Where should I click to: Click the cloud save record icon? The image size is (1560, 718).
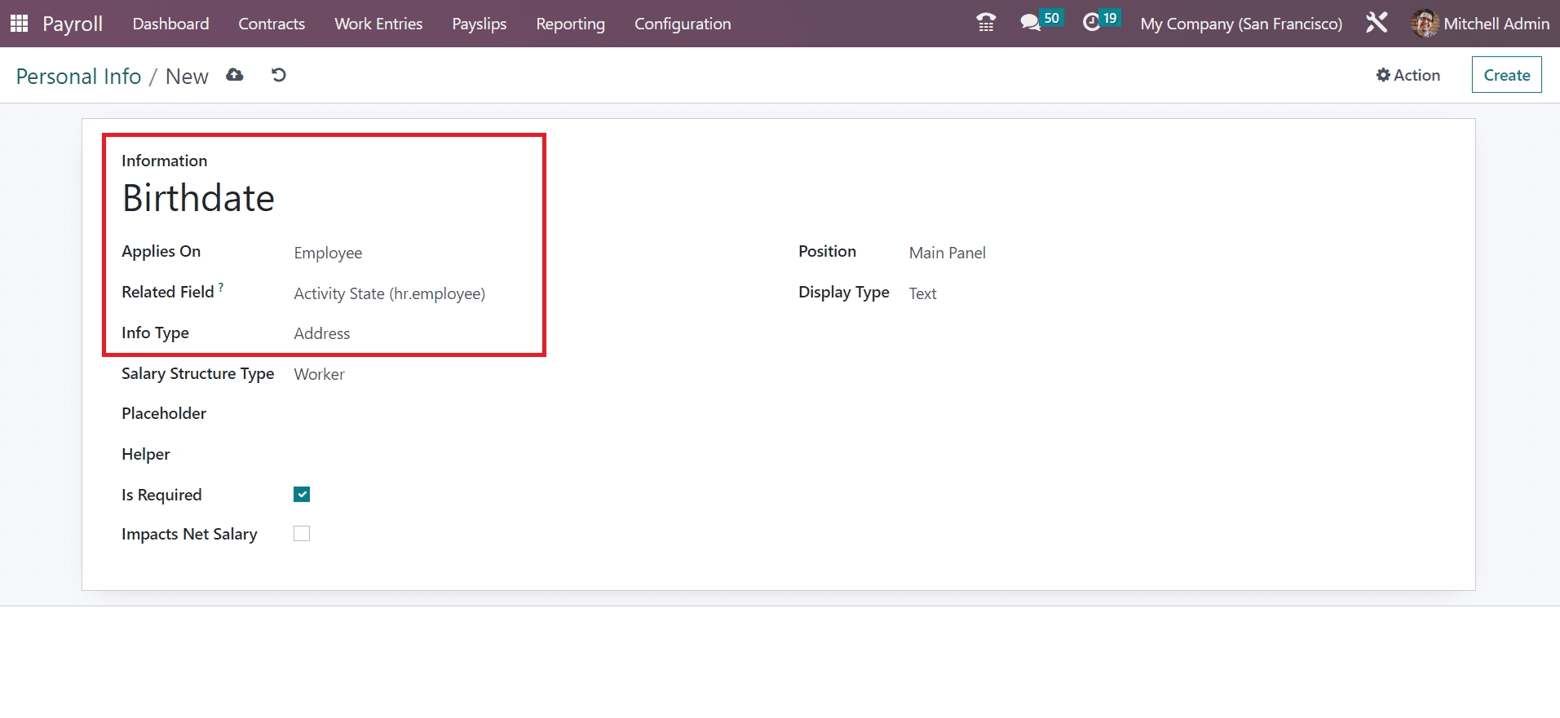tap(235, 75)
